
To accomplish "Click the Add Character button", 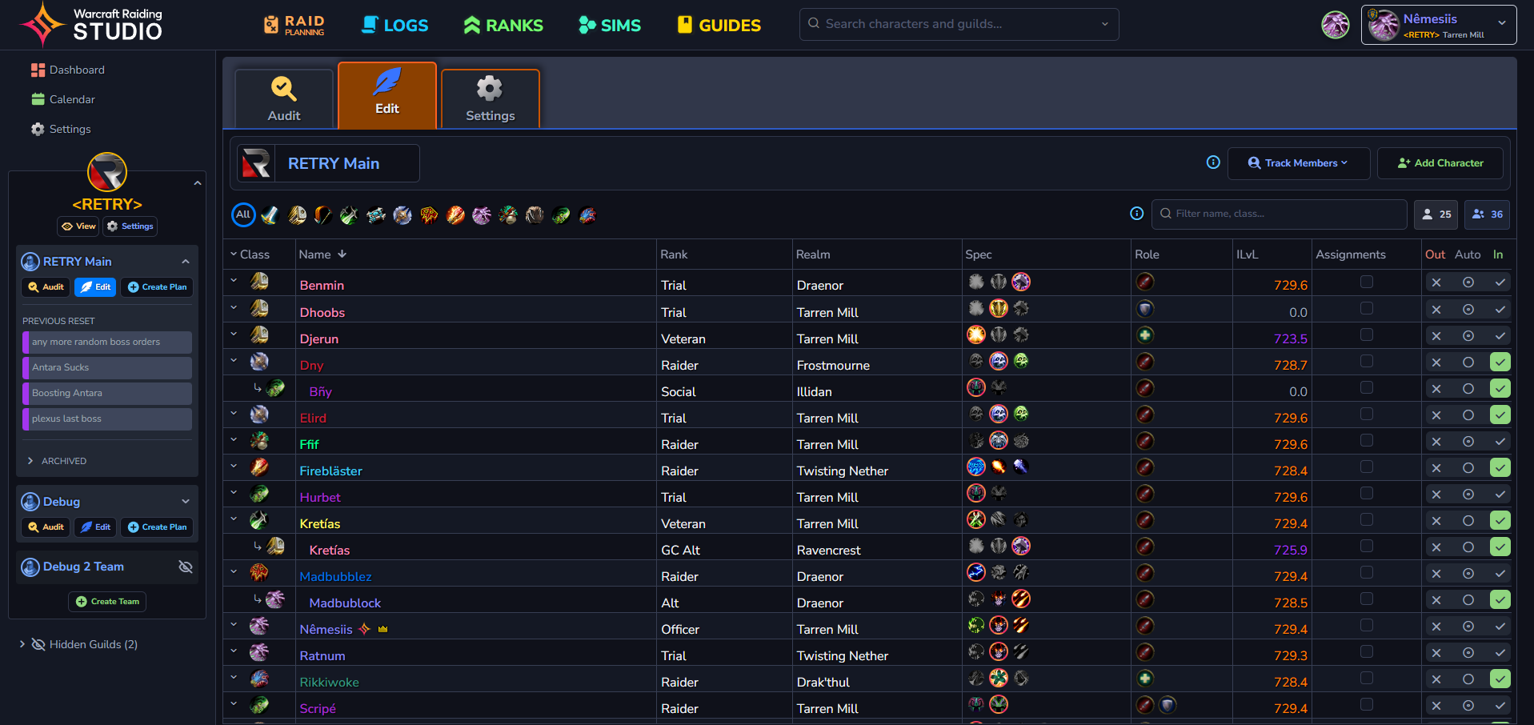I will 1440,163.
